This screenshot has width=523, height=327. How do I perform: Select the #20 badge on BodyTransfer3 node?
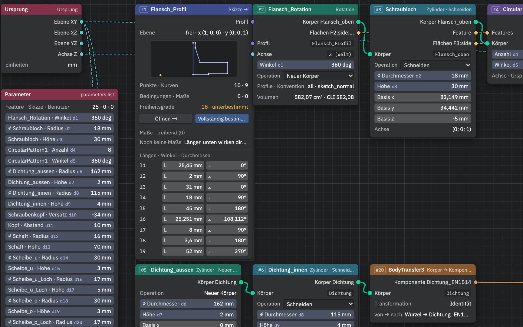pyautogui.click(x=380, y=270)
